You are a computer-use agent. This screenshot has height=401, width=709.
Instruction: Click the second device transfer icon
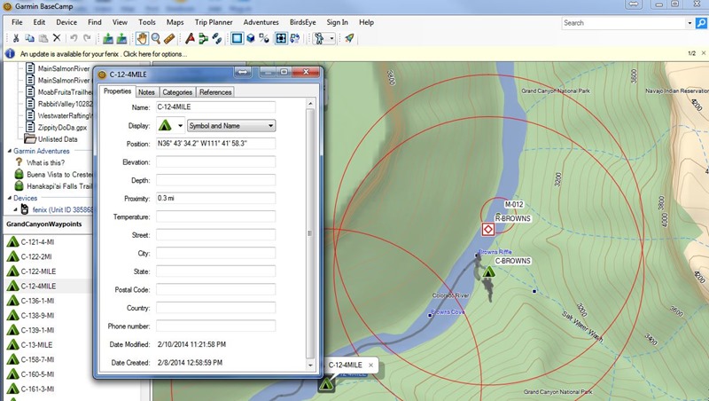point(121,38)
